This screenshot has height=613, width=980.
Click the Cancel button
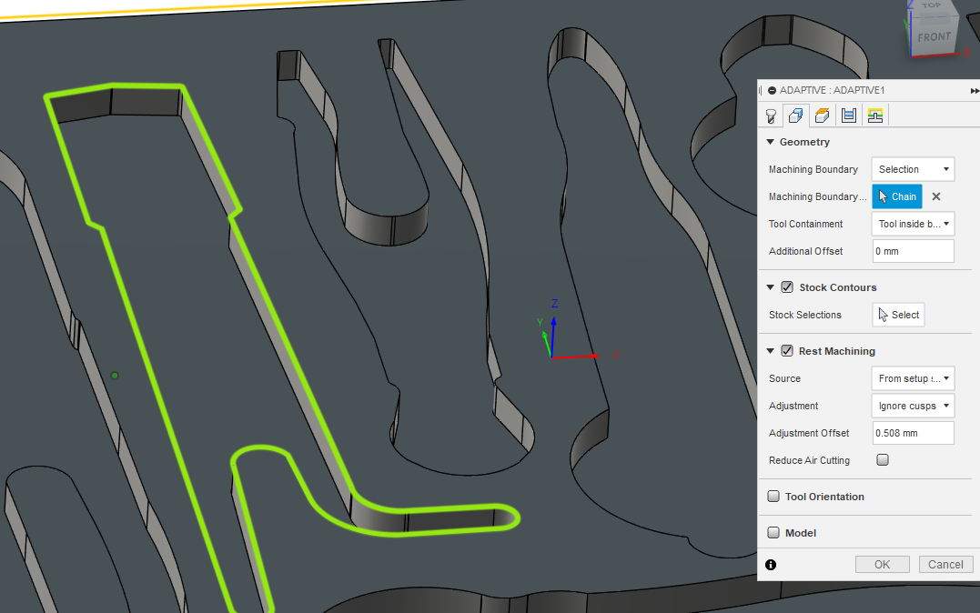945,564
